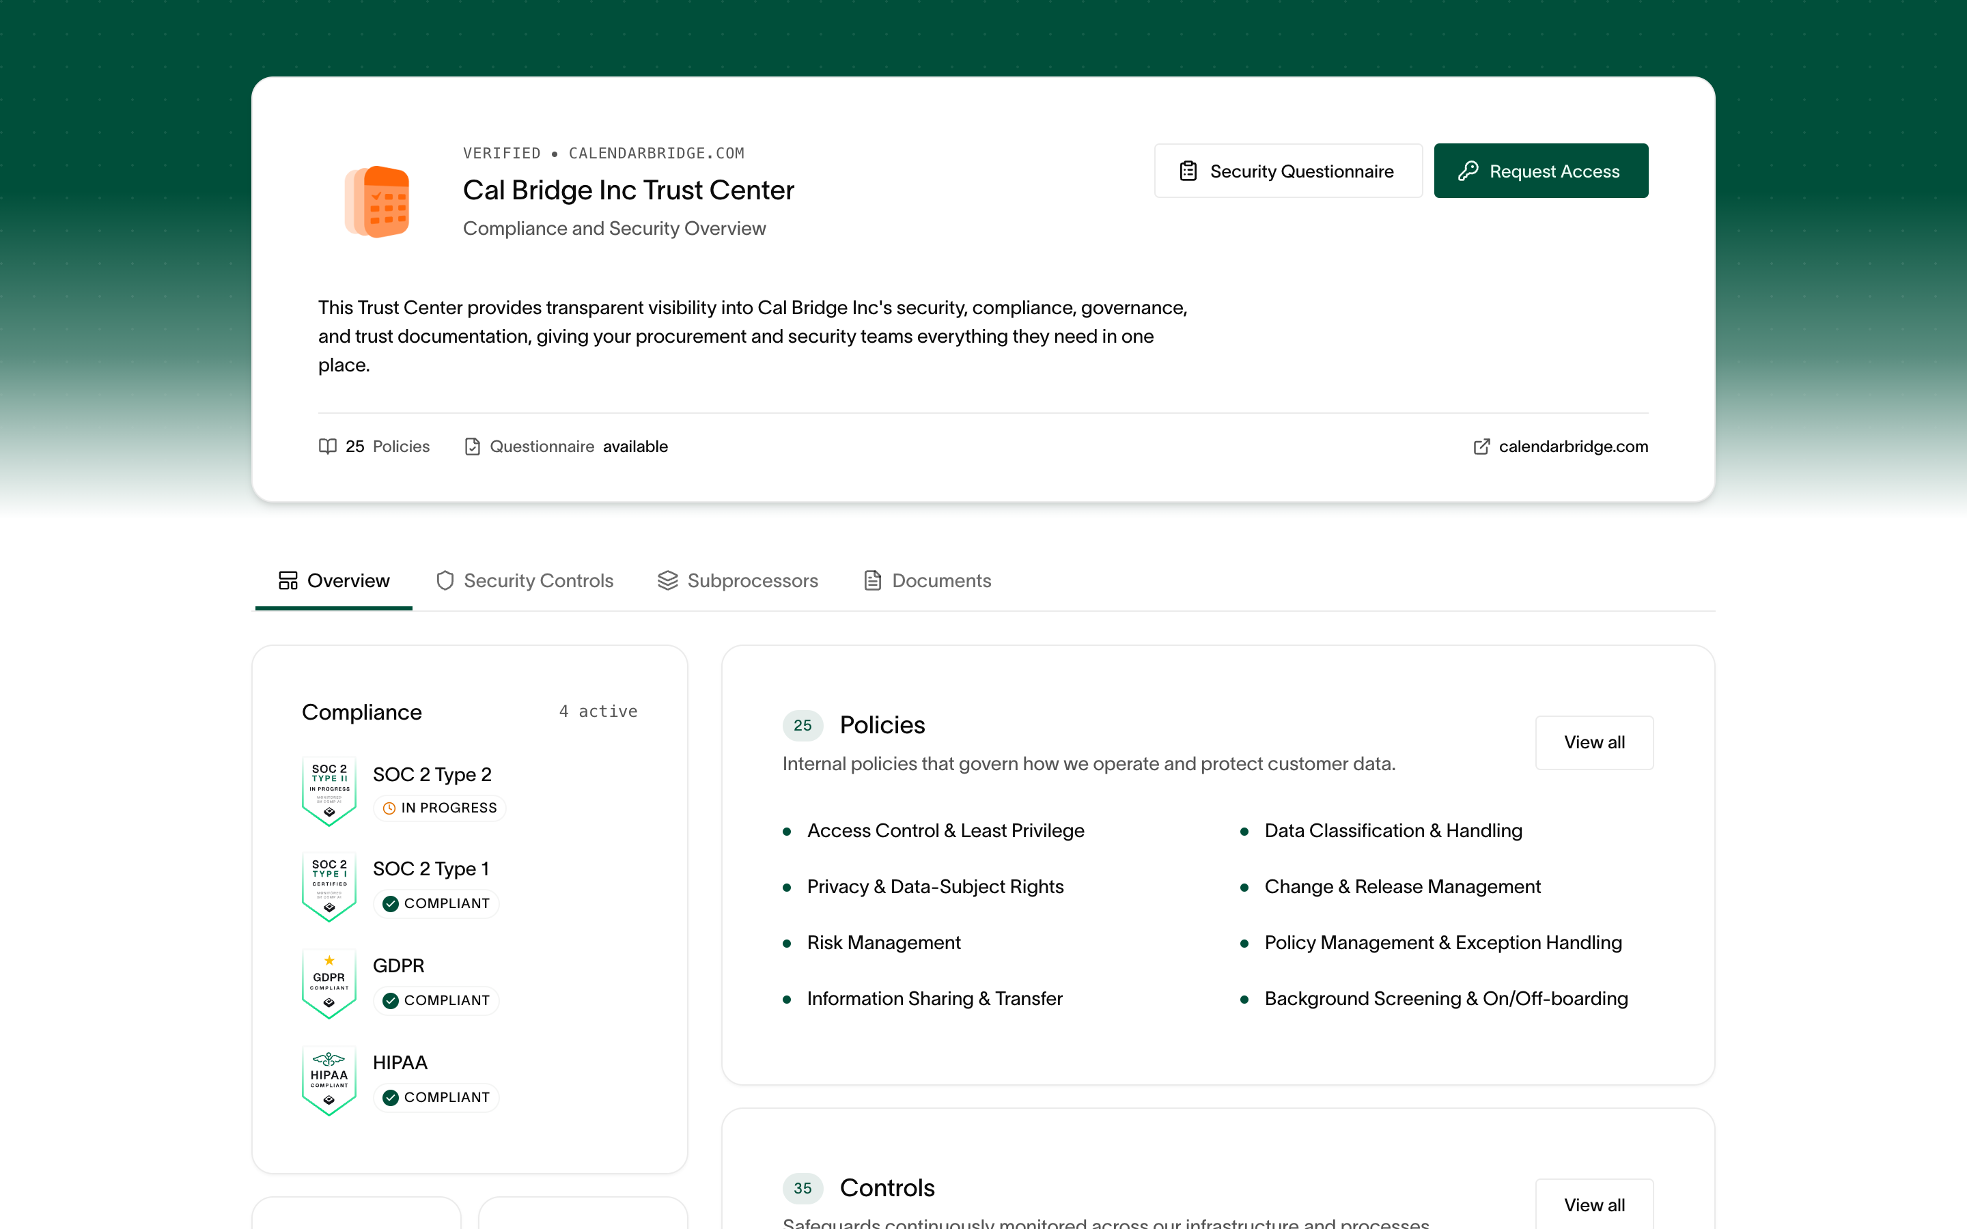1967x1229 pixels.
Task: Click the 4 active label
Action: coord(598,711)
